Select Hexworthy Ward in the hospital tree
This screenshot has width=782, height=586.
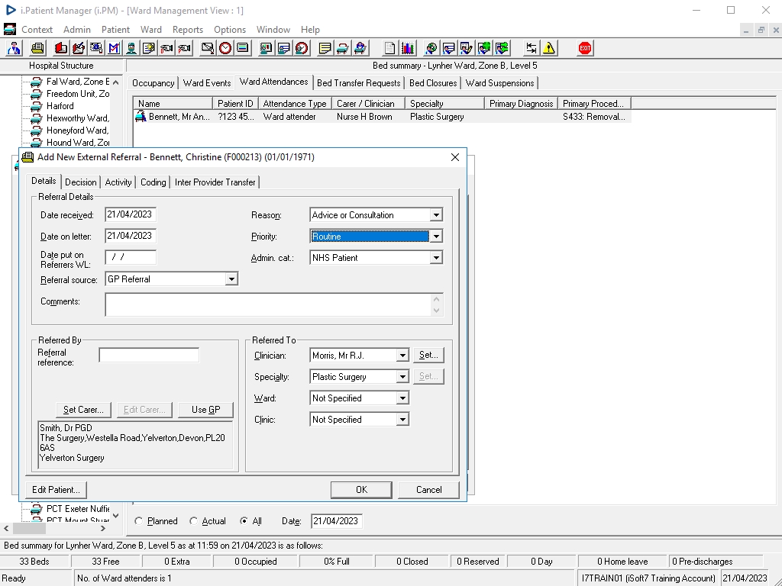[77, 118]
